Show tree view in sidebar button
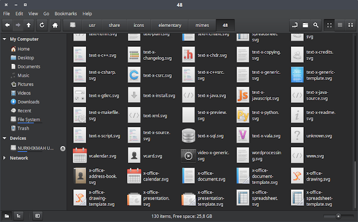This screenshot has width=358, height=222. tap(18, 216)
